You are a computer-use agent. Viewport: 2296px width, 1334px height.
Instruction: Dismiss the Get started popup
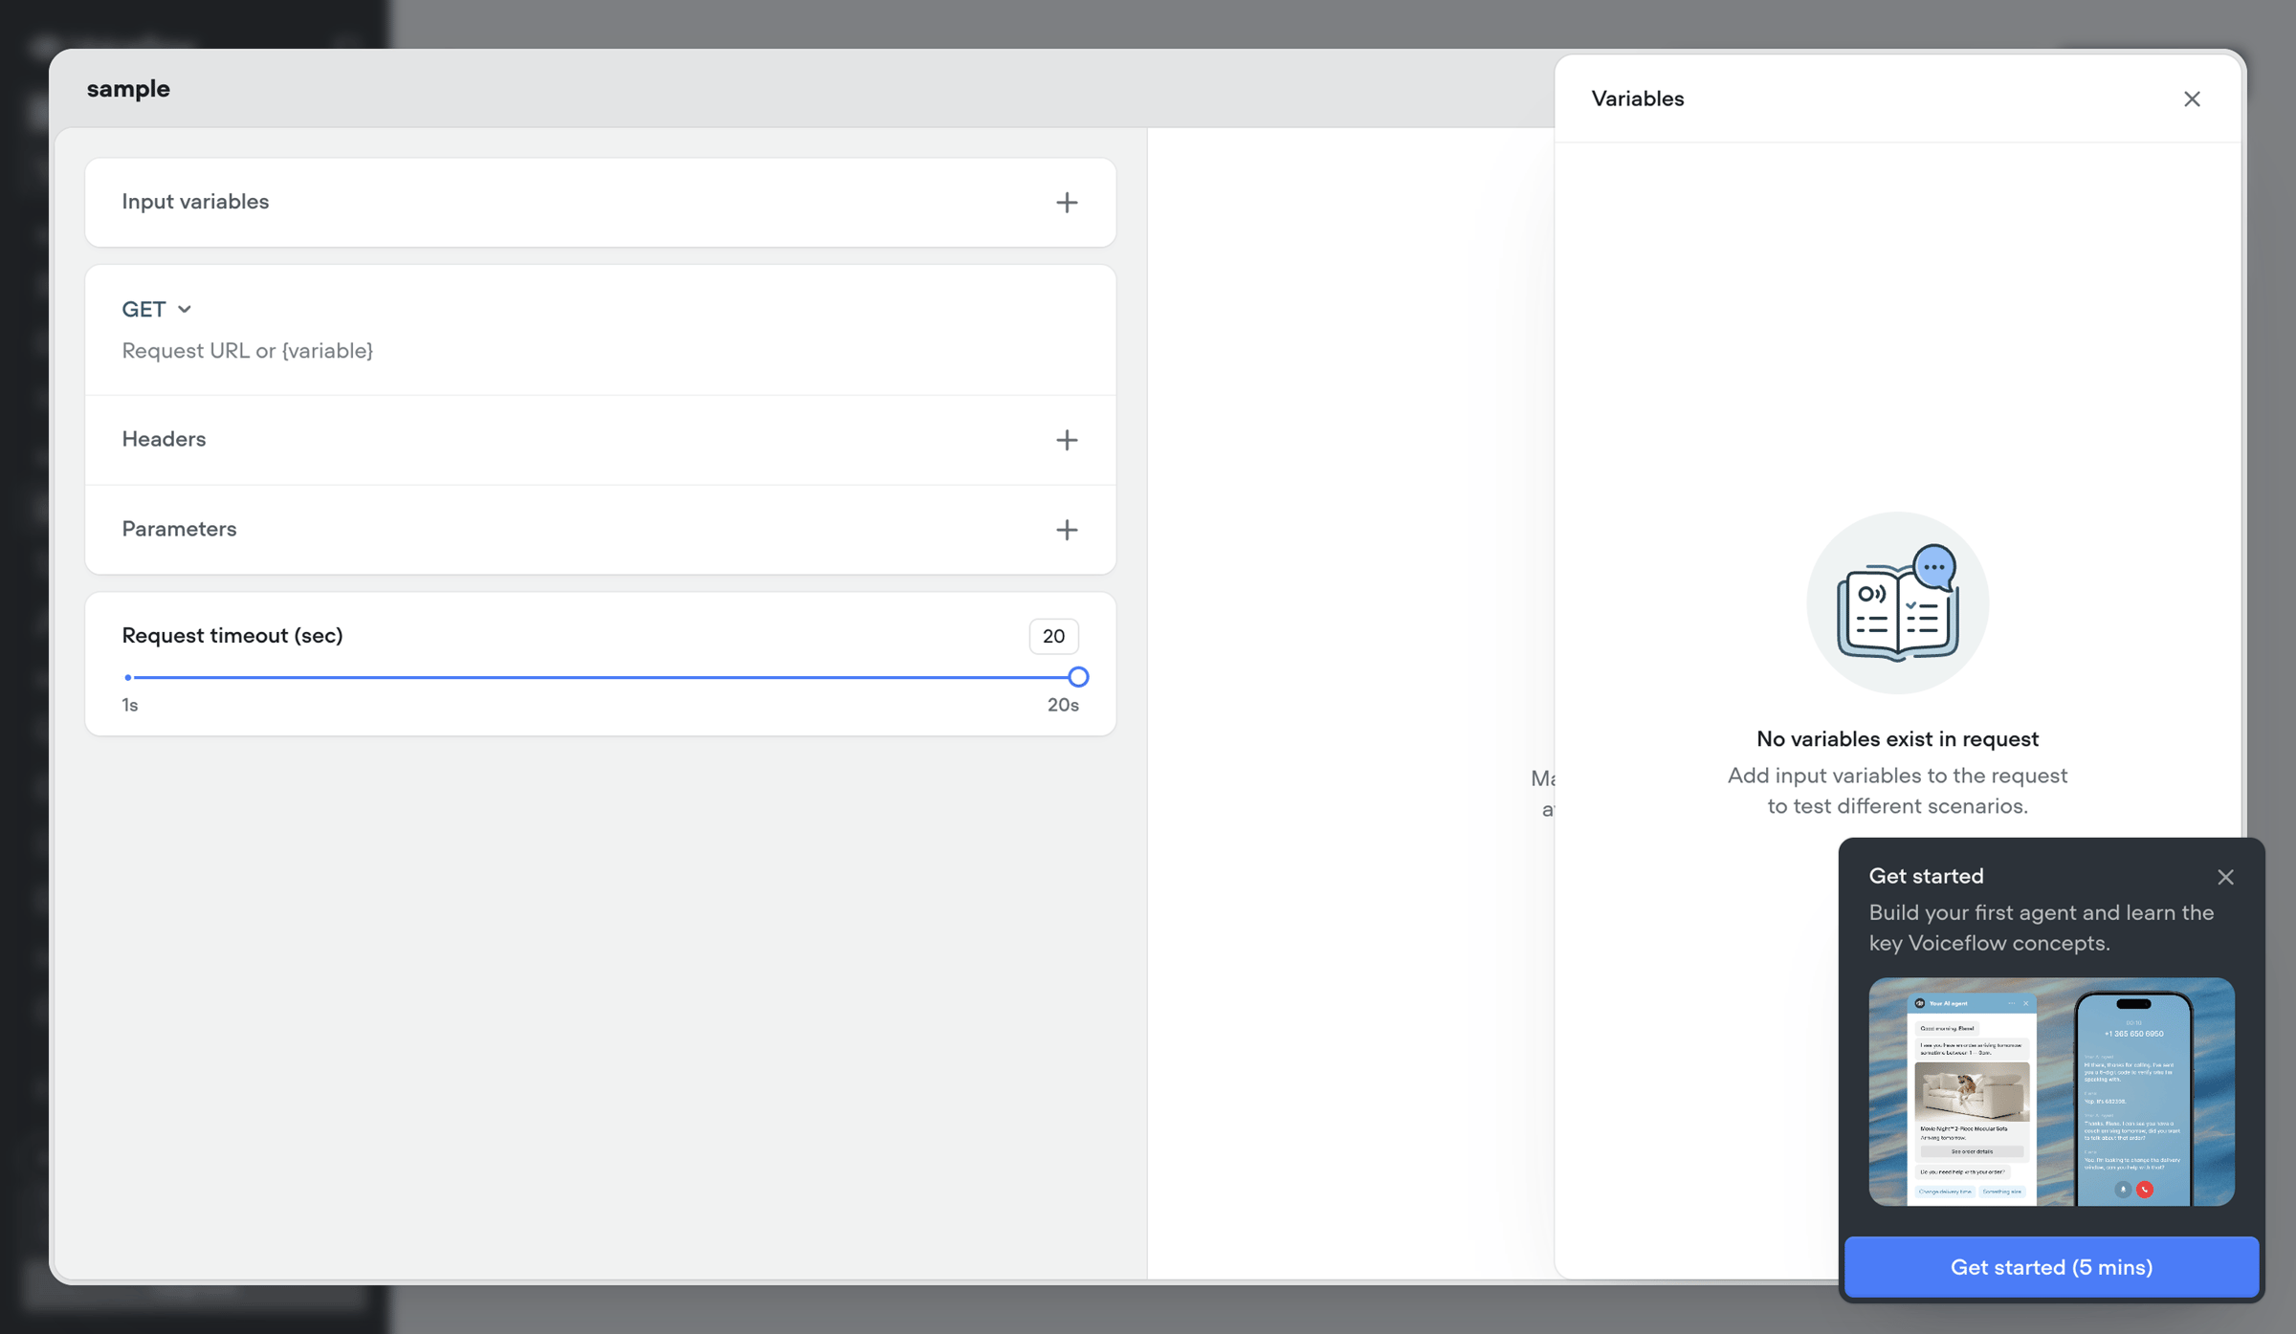(x=2225, y=877)
